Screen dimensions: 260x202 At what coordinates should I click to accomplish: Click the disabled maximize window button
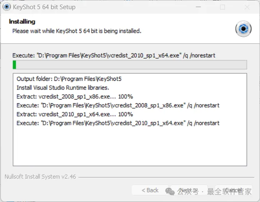[x=222, y=7]
